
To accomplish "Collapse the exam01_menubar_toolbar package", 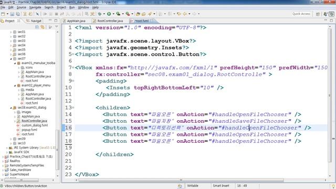I will click(x=15, y=63).
